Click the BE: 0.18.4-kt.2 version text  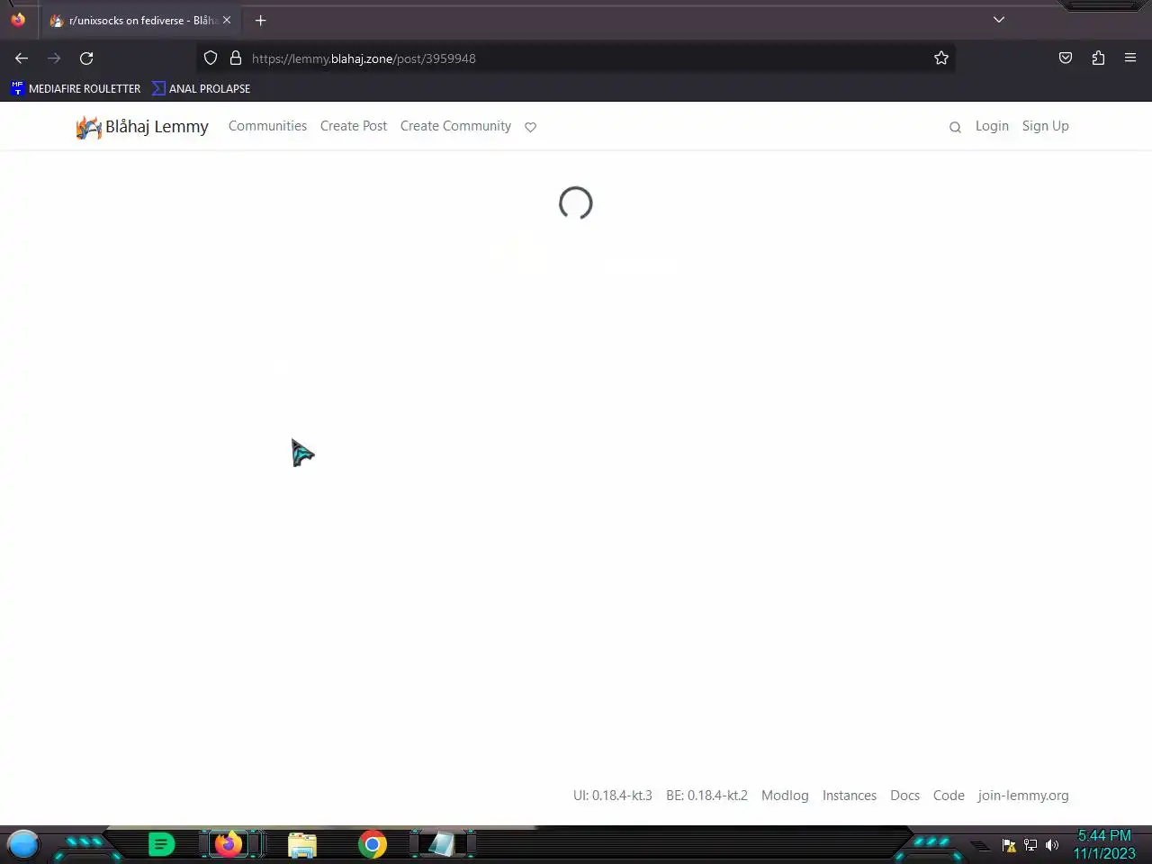(x=706, y=796)
